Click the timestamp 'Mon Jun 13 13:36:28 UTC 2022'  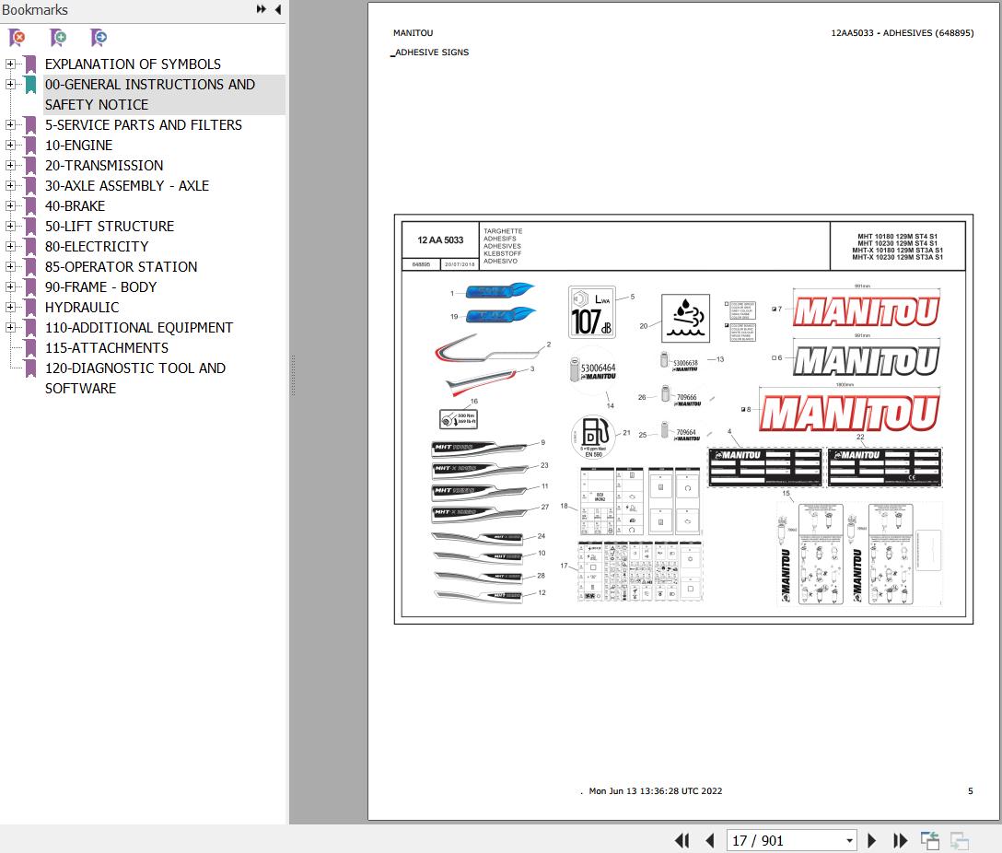point(655,791)
